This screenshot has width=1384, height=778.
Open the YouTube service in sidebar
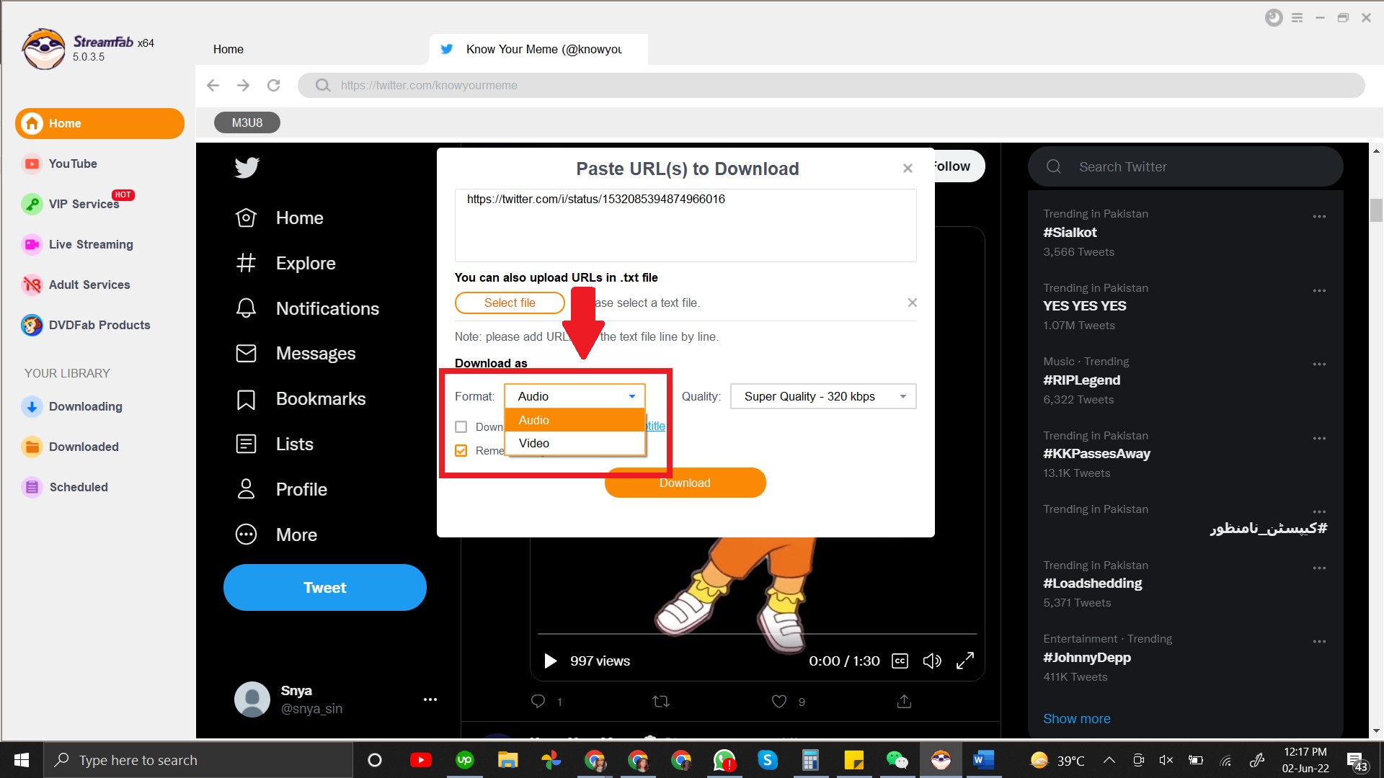click(72, 164)
